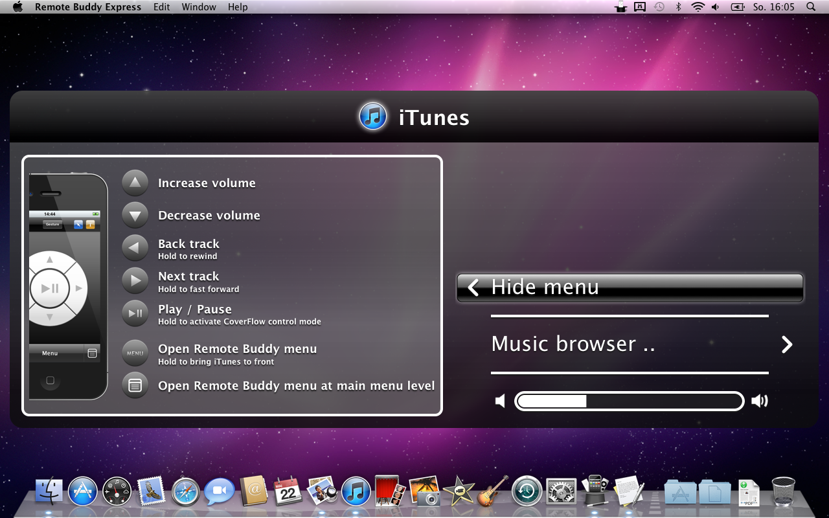Select the Hide menu item

coord(630,287)
